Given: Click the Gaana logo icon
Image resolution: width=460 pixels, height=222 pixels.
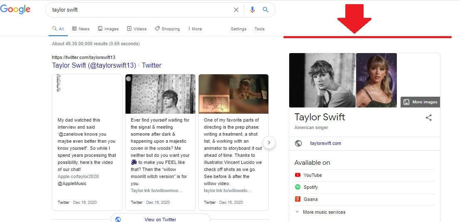Looking at the screenshot, I should (298, 199).
